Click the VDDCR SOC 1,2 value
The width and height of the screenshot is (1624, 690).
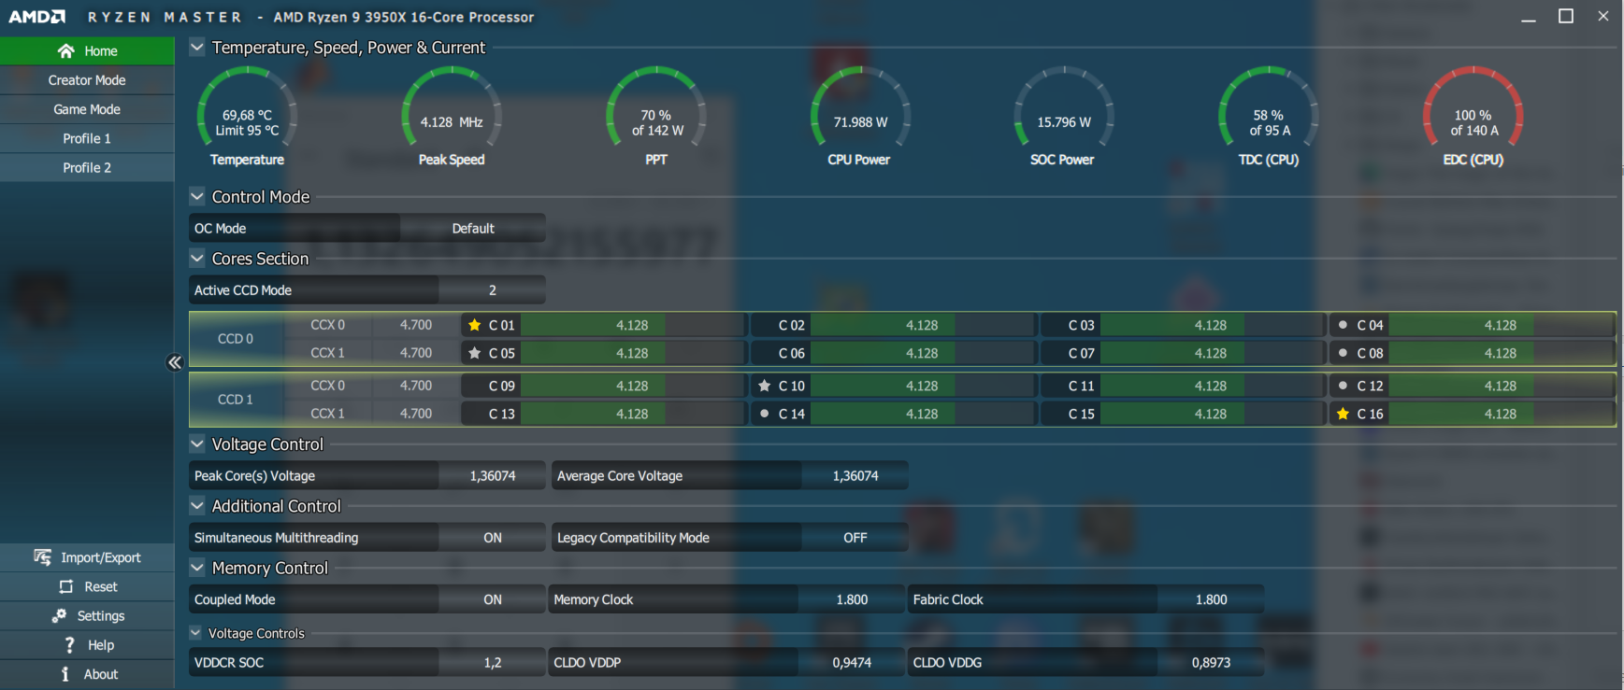click(x=492, y=662)
